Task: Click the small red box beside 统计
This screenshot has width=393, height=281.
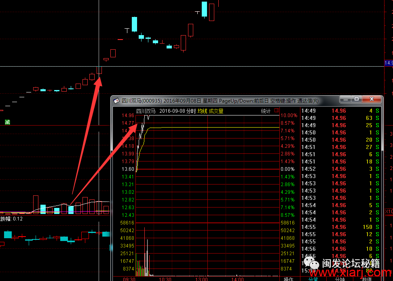Action: click(x=277, y=110)
